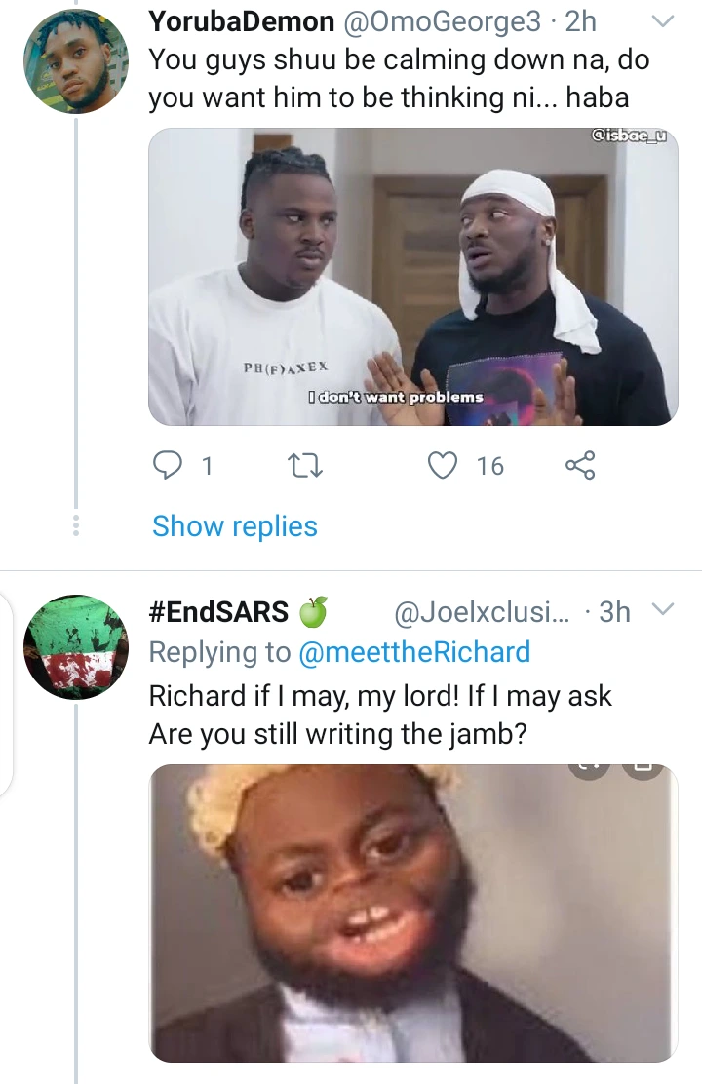Open the "I don't want problems" image
Image resolution: width=702 pixels, height=1084 pixels.
[412, 278]
